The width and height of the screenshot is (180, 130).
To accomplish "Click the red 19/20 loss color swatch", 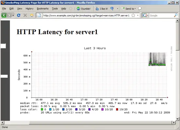I will 117,109.
